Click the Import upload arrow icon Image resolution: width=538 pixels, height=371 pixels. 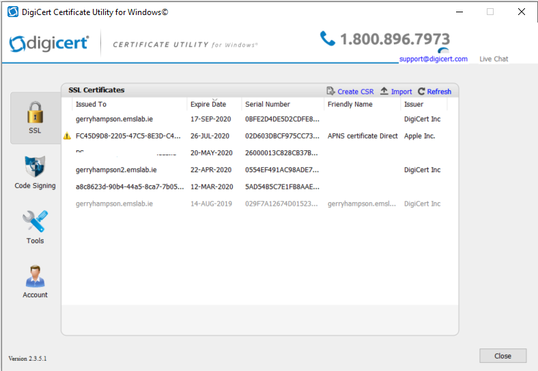384,91
